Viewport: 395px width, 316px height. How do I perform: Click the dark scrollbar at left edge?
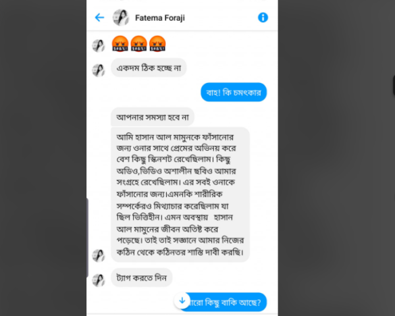click(x=87, y=238)
